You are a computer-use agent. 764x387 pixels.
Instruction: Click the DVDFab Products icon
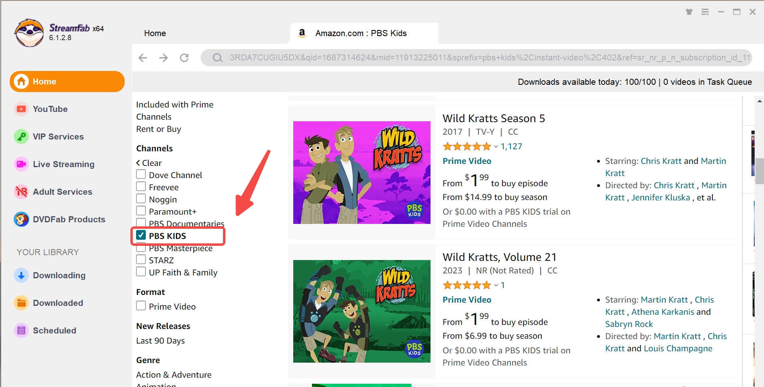21,219
